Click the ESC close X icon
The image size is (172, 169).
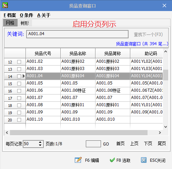coord(144,160)
